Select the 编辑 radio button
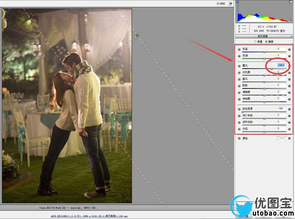 coord(267,41)
